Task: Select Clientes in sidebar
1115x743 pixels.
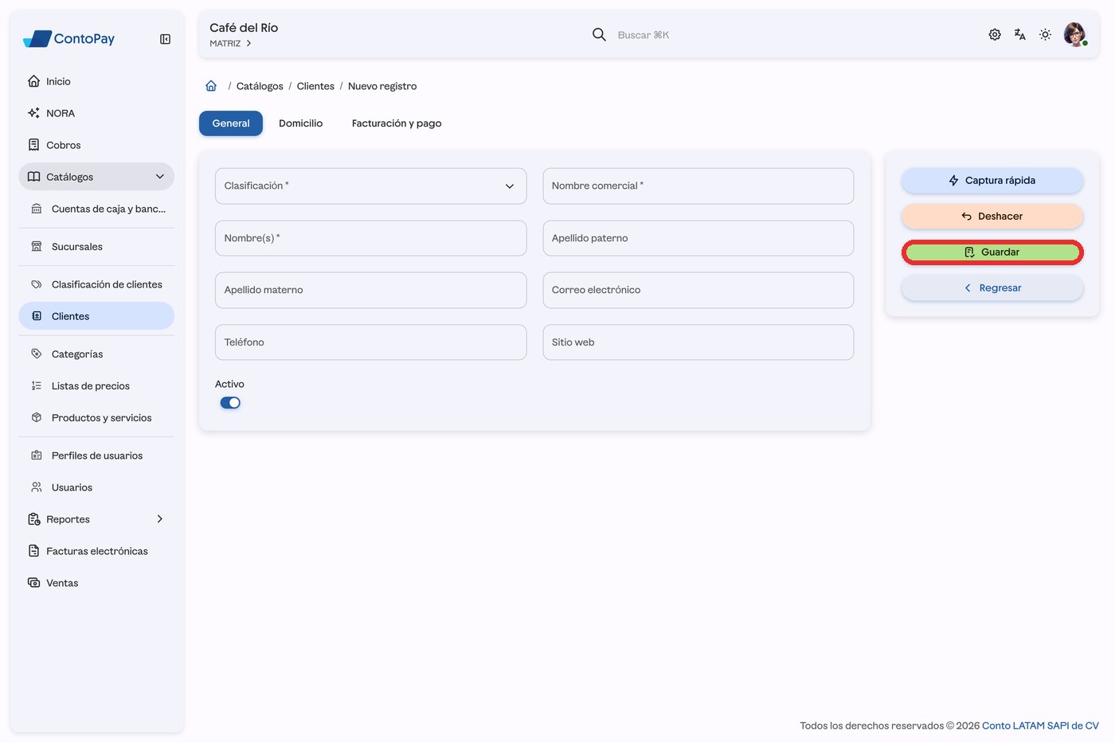Action: tap(96, 316)
